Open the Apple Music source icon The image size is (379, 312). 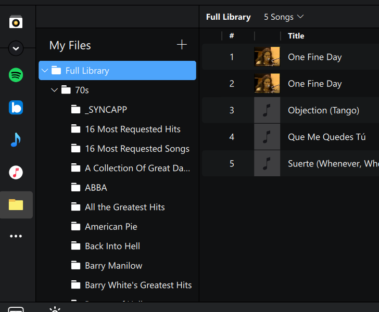click(16, 172)
